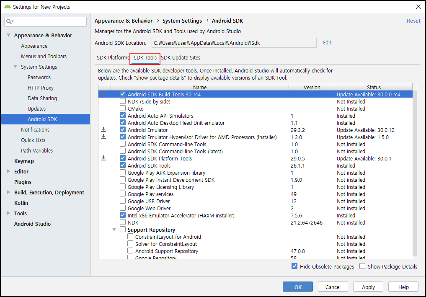426x297 pixels.
Task: Click the Apply button
Action: [368, 287]
